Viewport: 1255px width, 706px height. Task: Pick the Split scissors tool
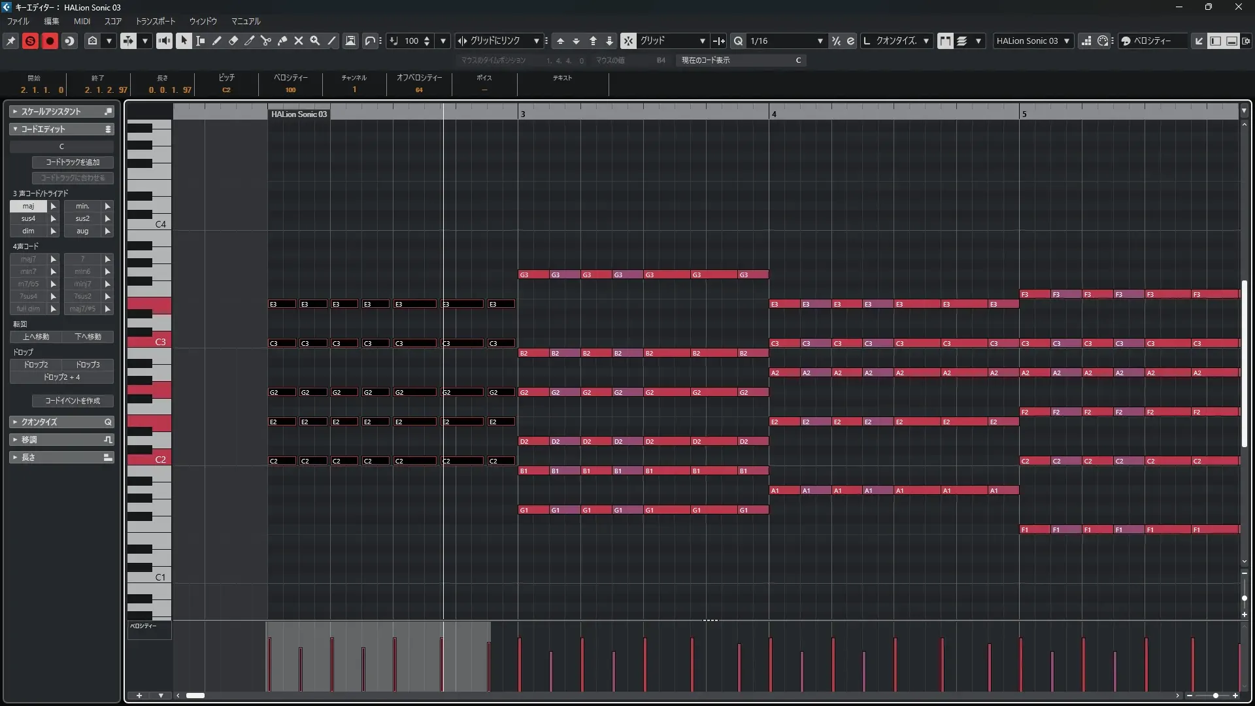coord(266,41)
